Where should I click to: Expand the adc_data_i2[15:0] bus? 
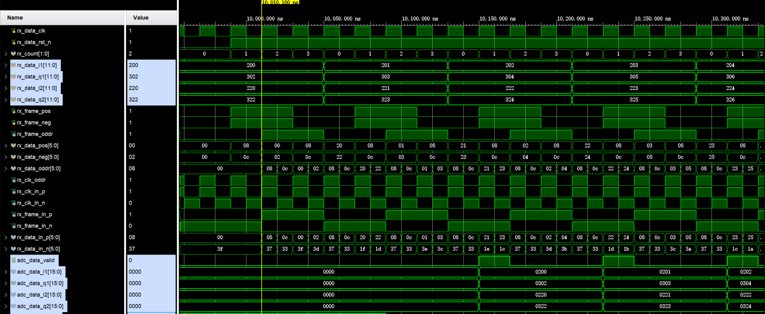(6, 294)
